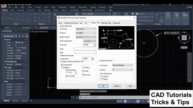Click the Select Objects icon in Properties palette
Screen dimensions: 193x108
(x=23, y=36)
